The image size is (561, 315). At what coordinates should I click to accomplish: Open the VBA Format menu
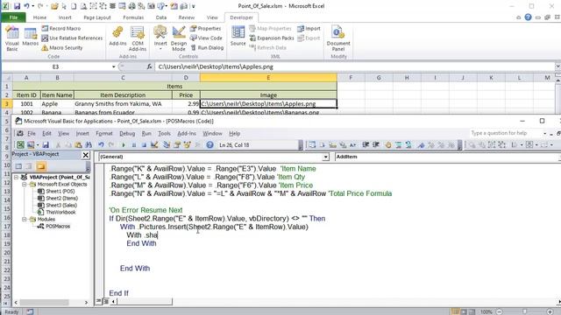click(104, 133)
